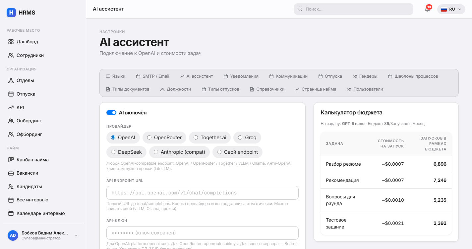Click the Отделы org-chart icon

pos(11,80)
